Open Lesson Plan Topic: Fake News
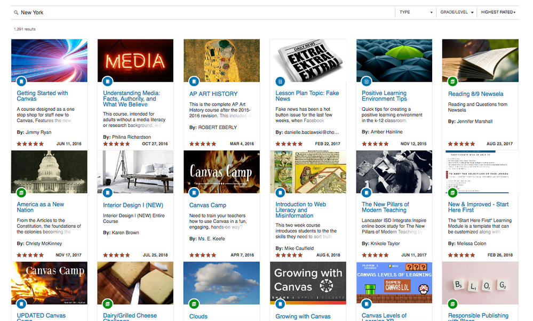This screenshot has width=533, height=321. tap(307, 96)
